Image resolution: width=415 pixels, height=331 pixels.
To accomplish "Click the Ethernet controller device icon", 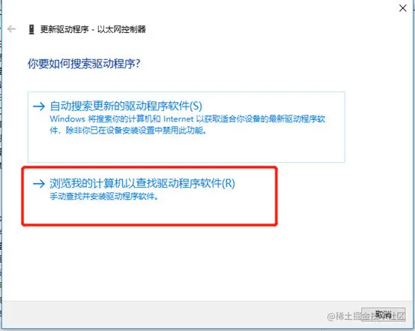I will click(31, 29).
